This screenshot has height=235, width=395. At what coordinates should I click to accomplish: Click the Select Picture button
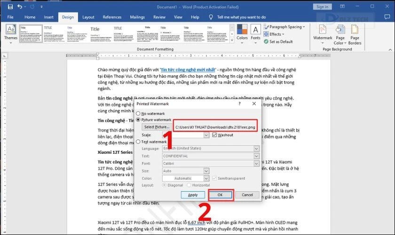click(157, 127)
